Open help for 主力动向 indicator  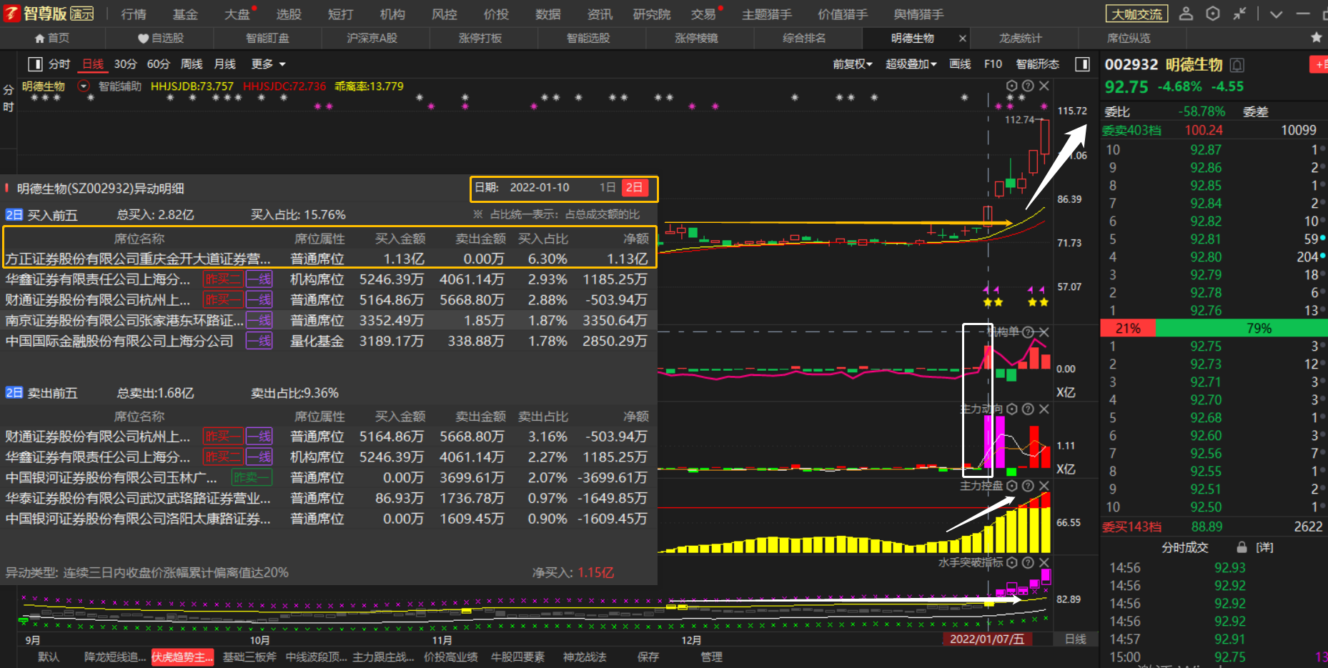click(1028, 409)
